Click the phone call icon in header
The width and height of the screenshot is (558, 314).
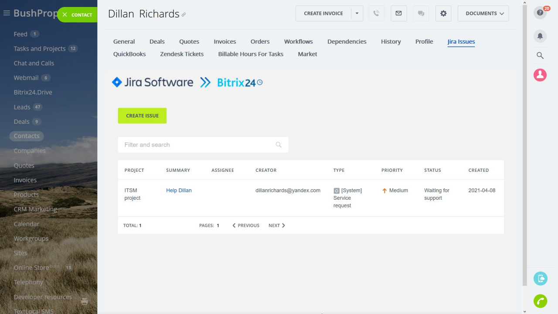377,14
